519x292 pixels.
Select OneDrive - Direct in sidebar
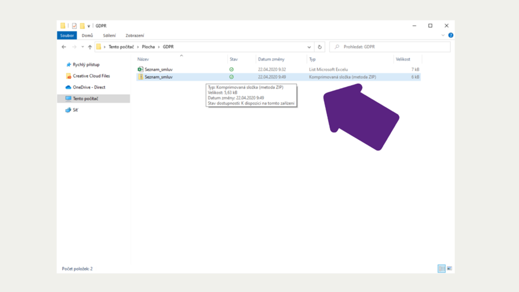pyautogui.click(x=89, y=87)
